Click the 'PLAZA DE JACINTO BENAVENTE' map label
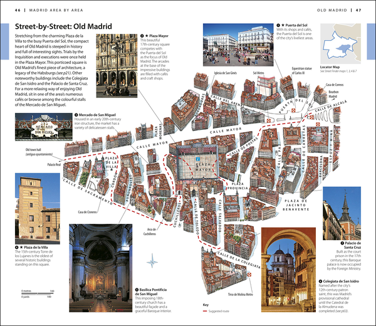 point(296,205)
